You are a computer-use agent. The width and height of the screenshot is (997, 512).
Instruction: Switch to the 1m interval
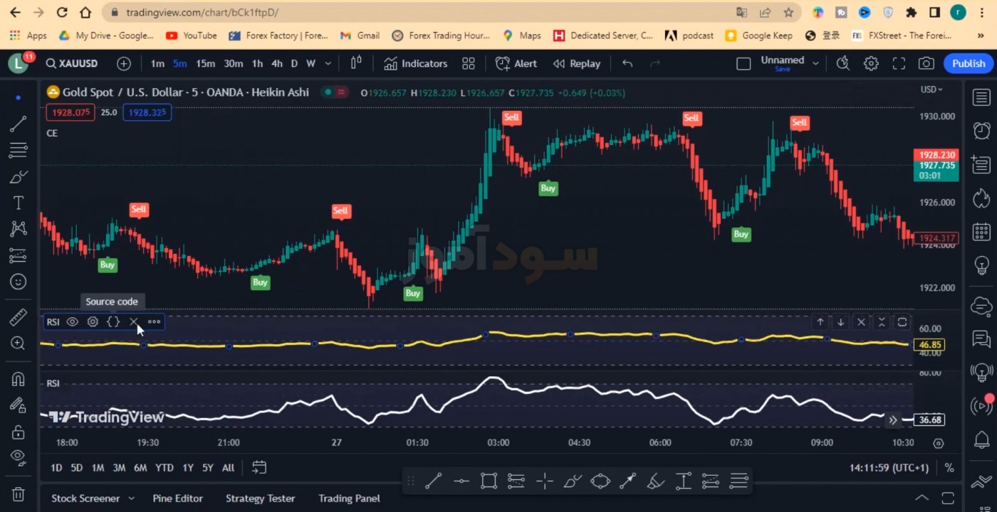pos(157,63)
